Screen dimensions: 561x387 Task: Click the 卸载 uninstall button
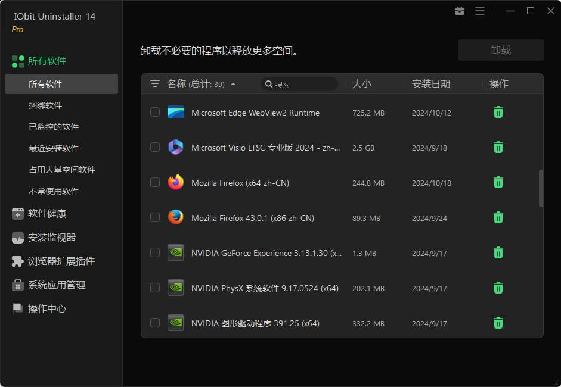[x=501, y=50]
